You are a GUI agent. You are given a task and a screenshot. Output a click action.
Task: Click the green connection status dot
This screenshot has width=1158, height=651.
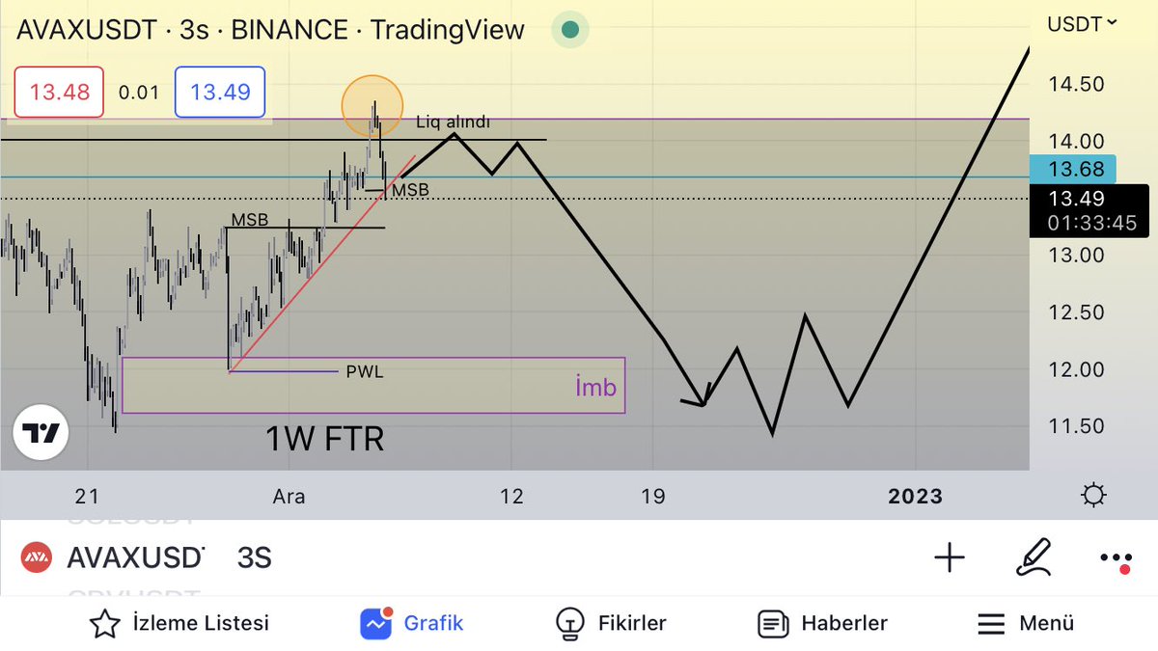(569, 29)
